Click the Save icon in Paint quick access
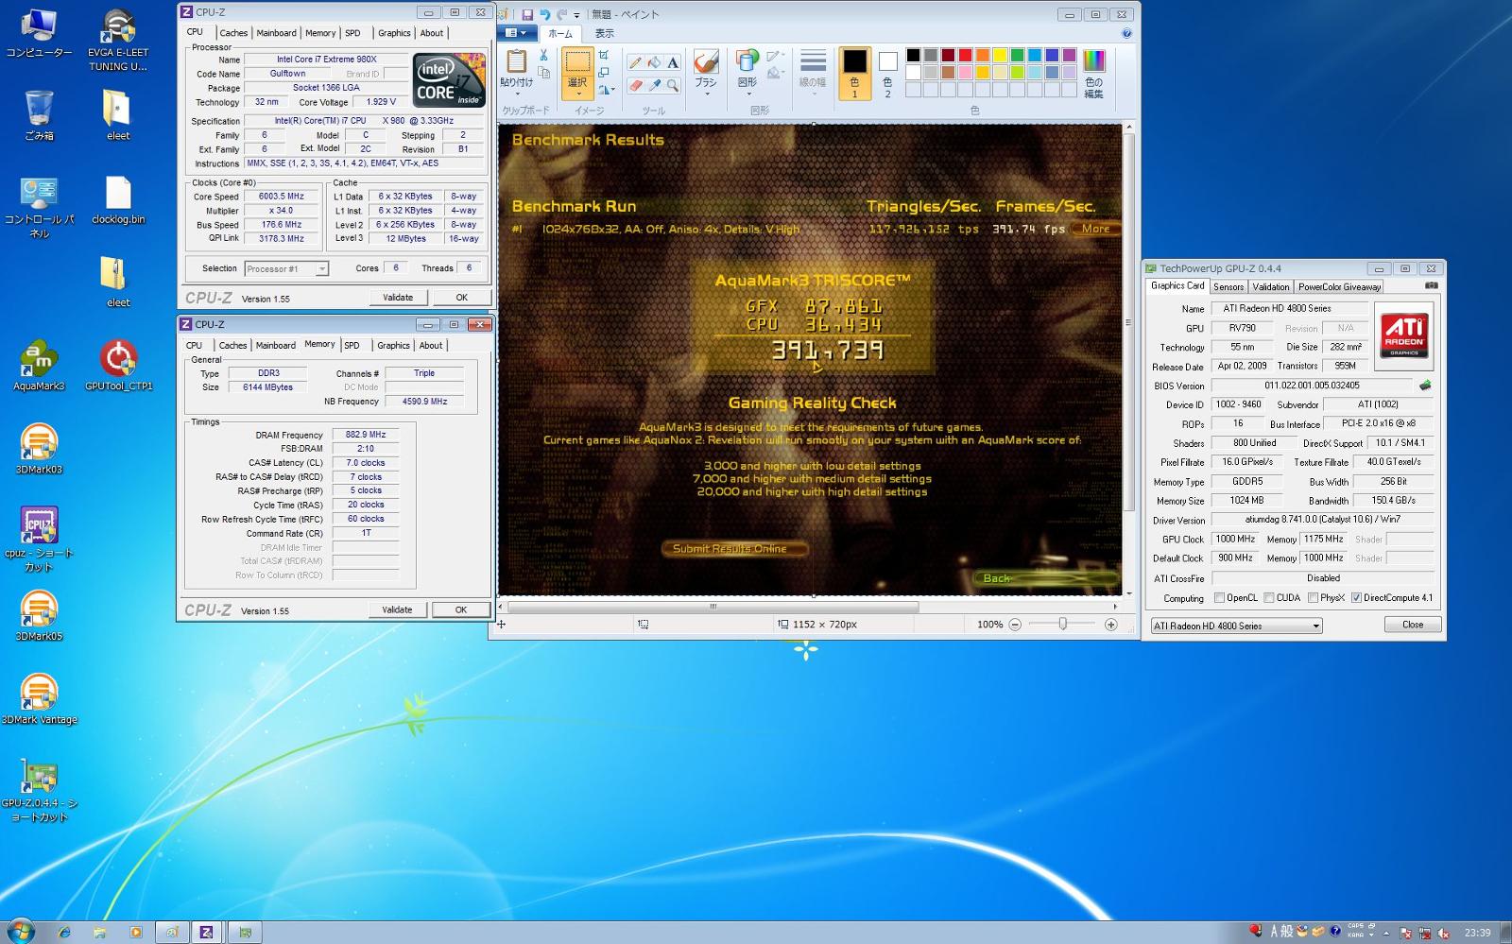 pyautogui.click(x=527, y=14)
